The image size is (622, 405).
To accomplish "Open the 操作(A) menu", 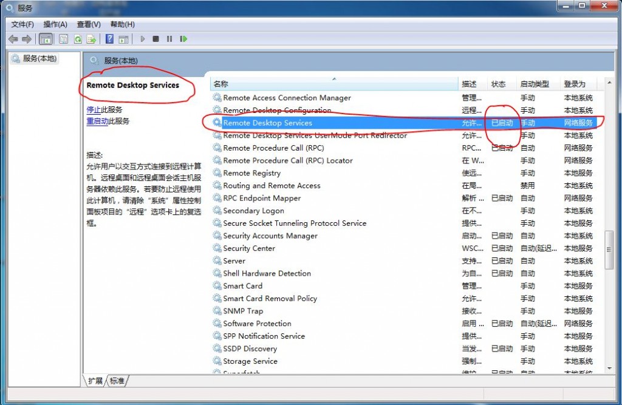I will (55, 24).
